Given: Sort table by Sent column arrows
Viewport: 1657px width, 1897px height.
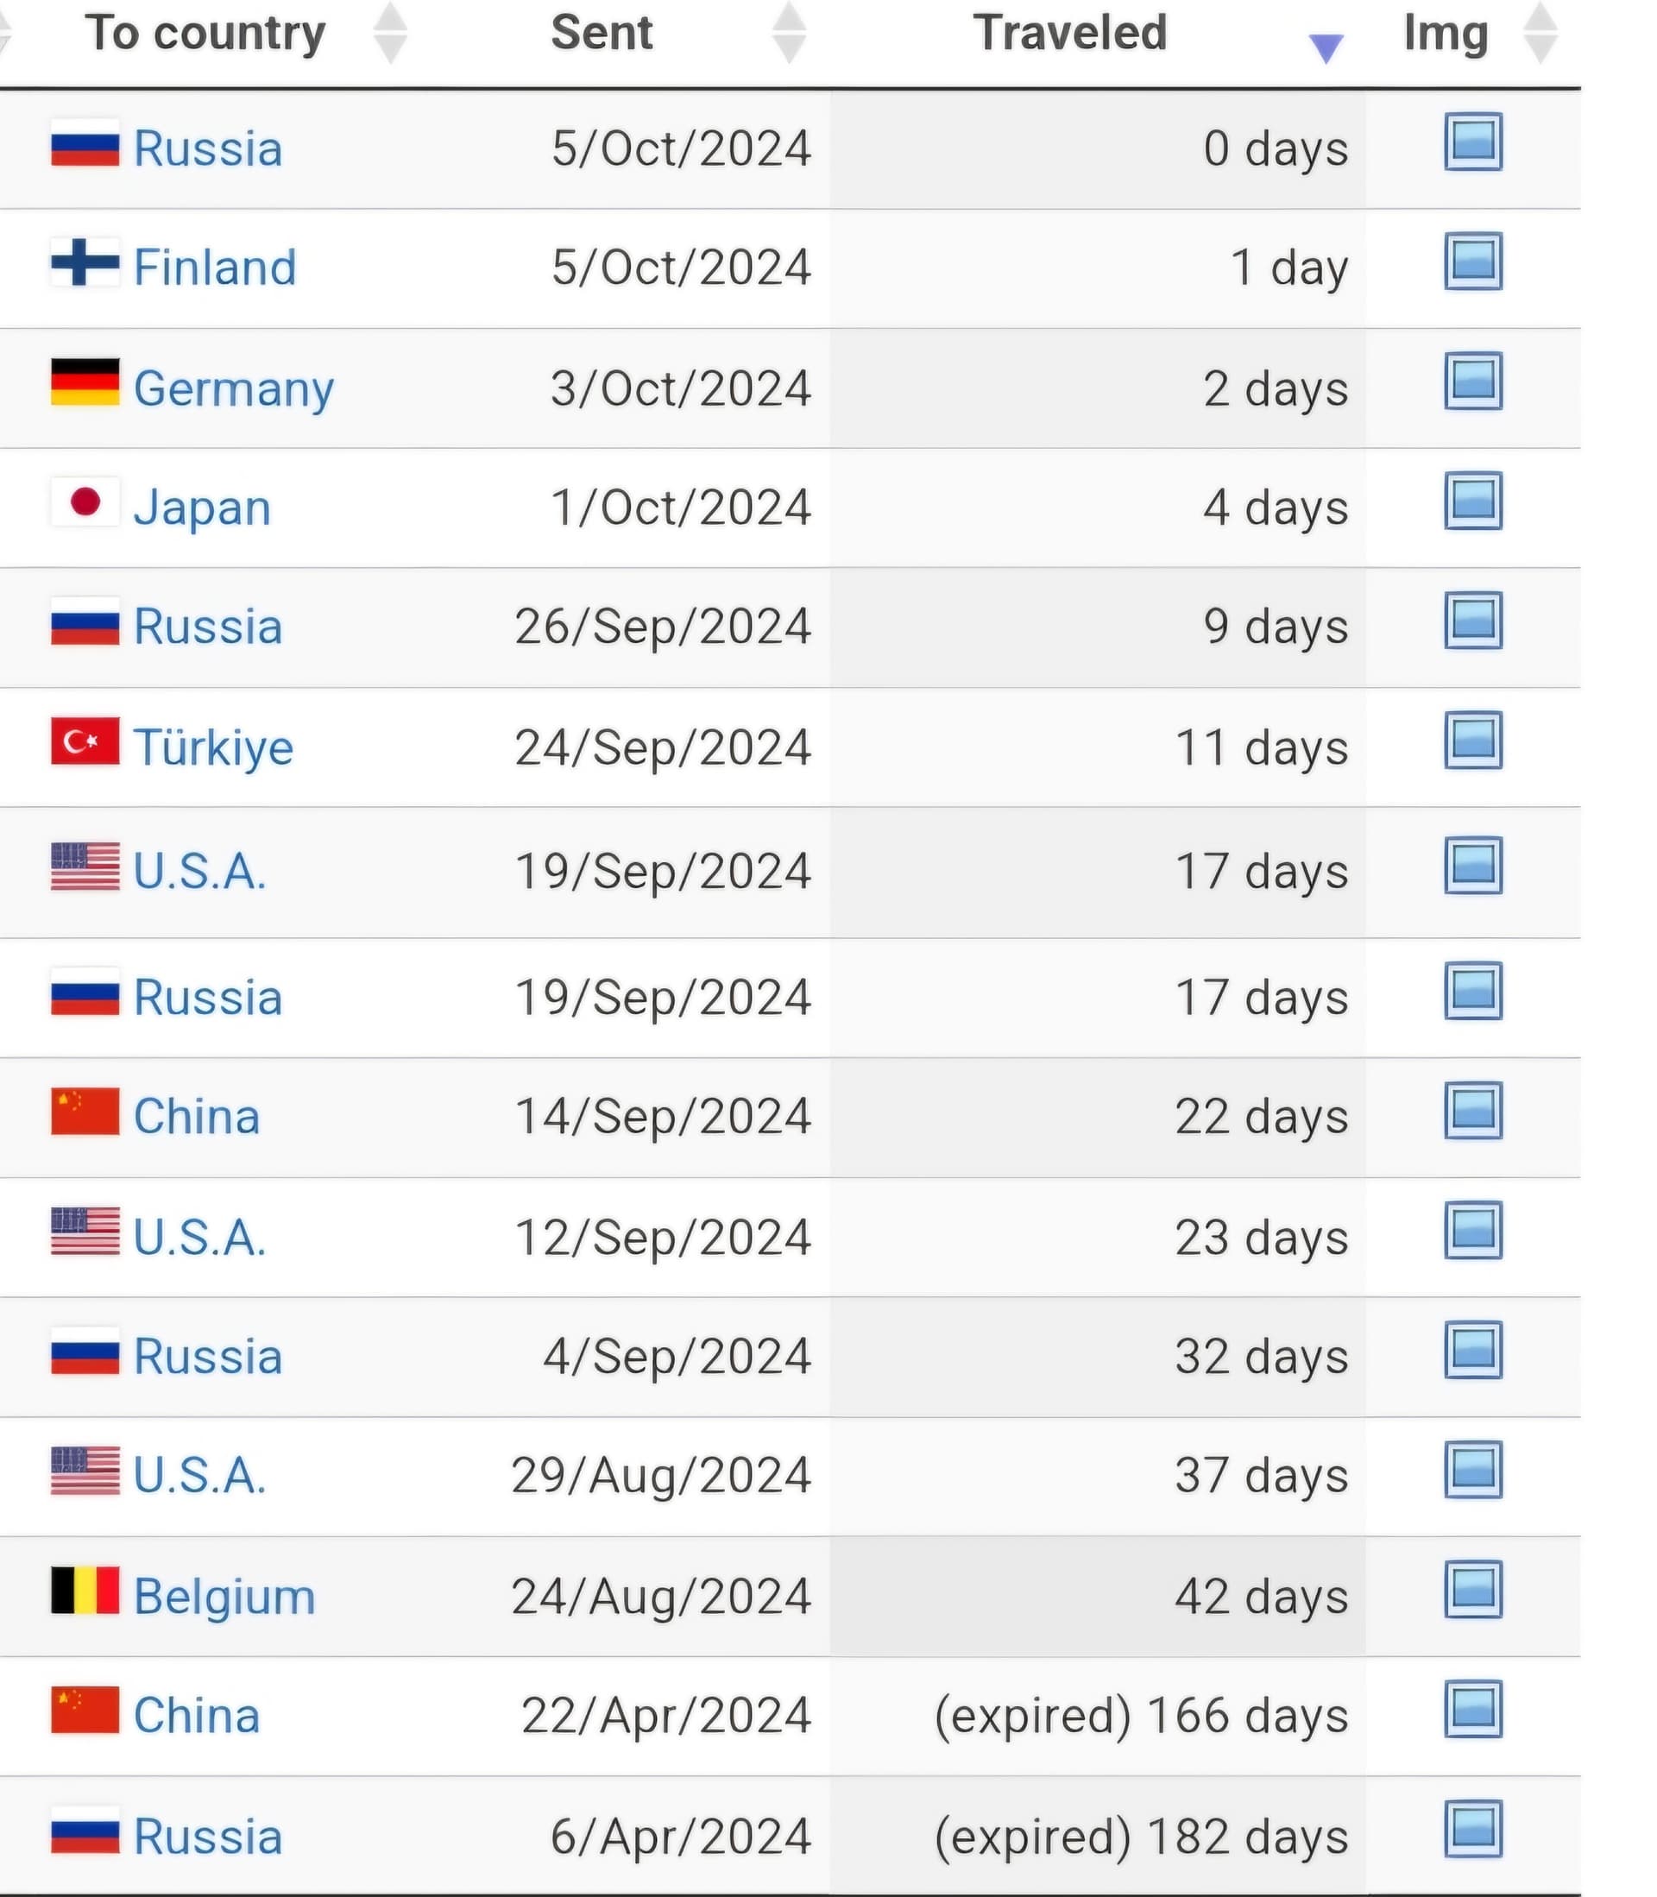Looking at the screenshot, I should 789,35.
